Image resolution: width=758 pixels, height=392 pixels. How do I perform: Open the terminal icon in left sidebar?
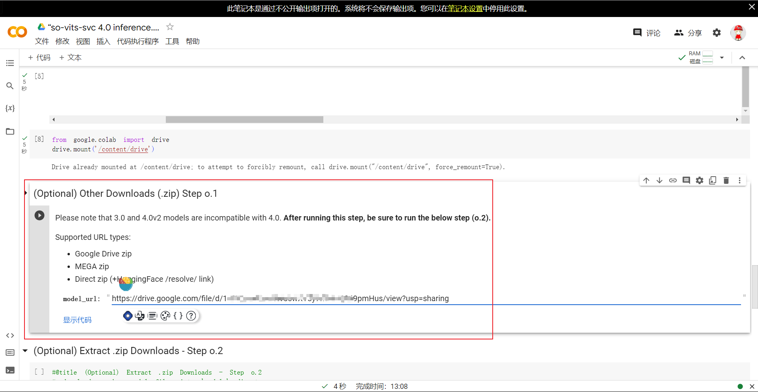click(x=10, y=370)
